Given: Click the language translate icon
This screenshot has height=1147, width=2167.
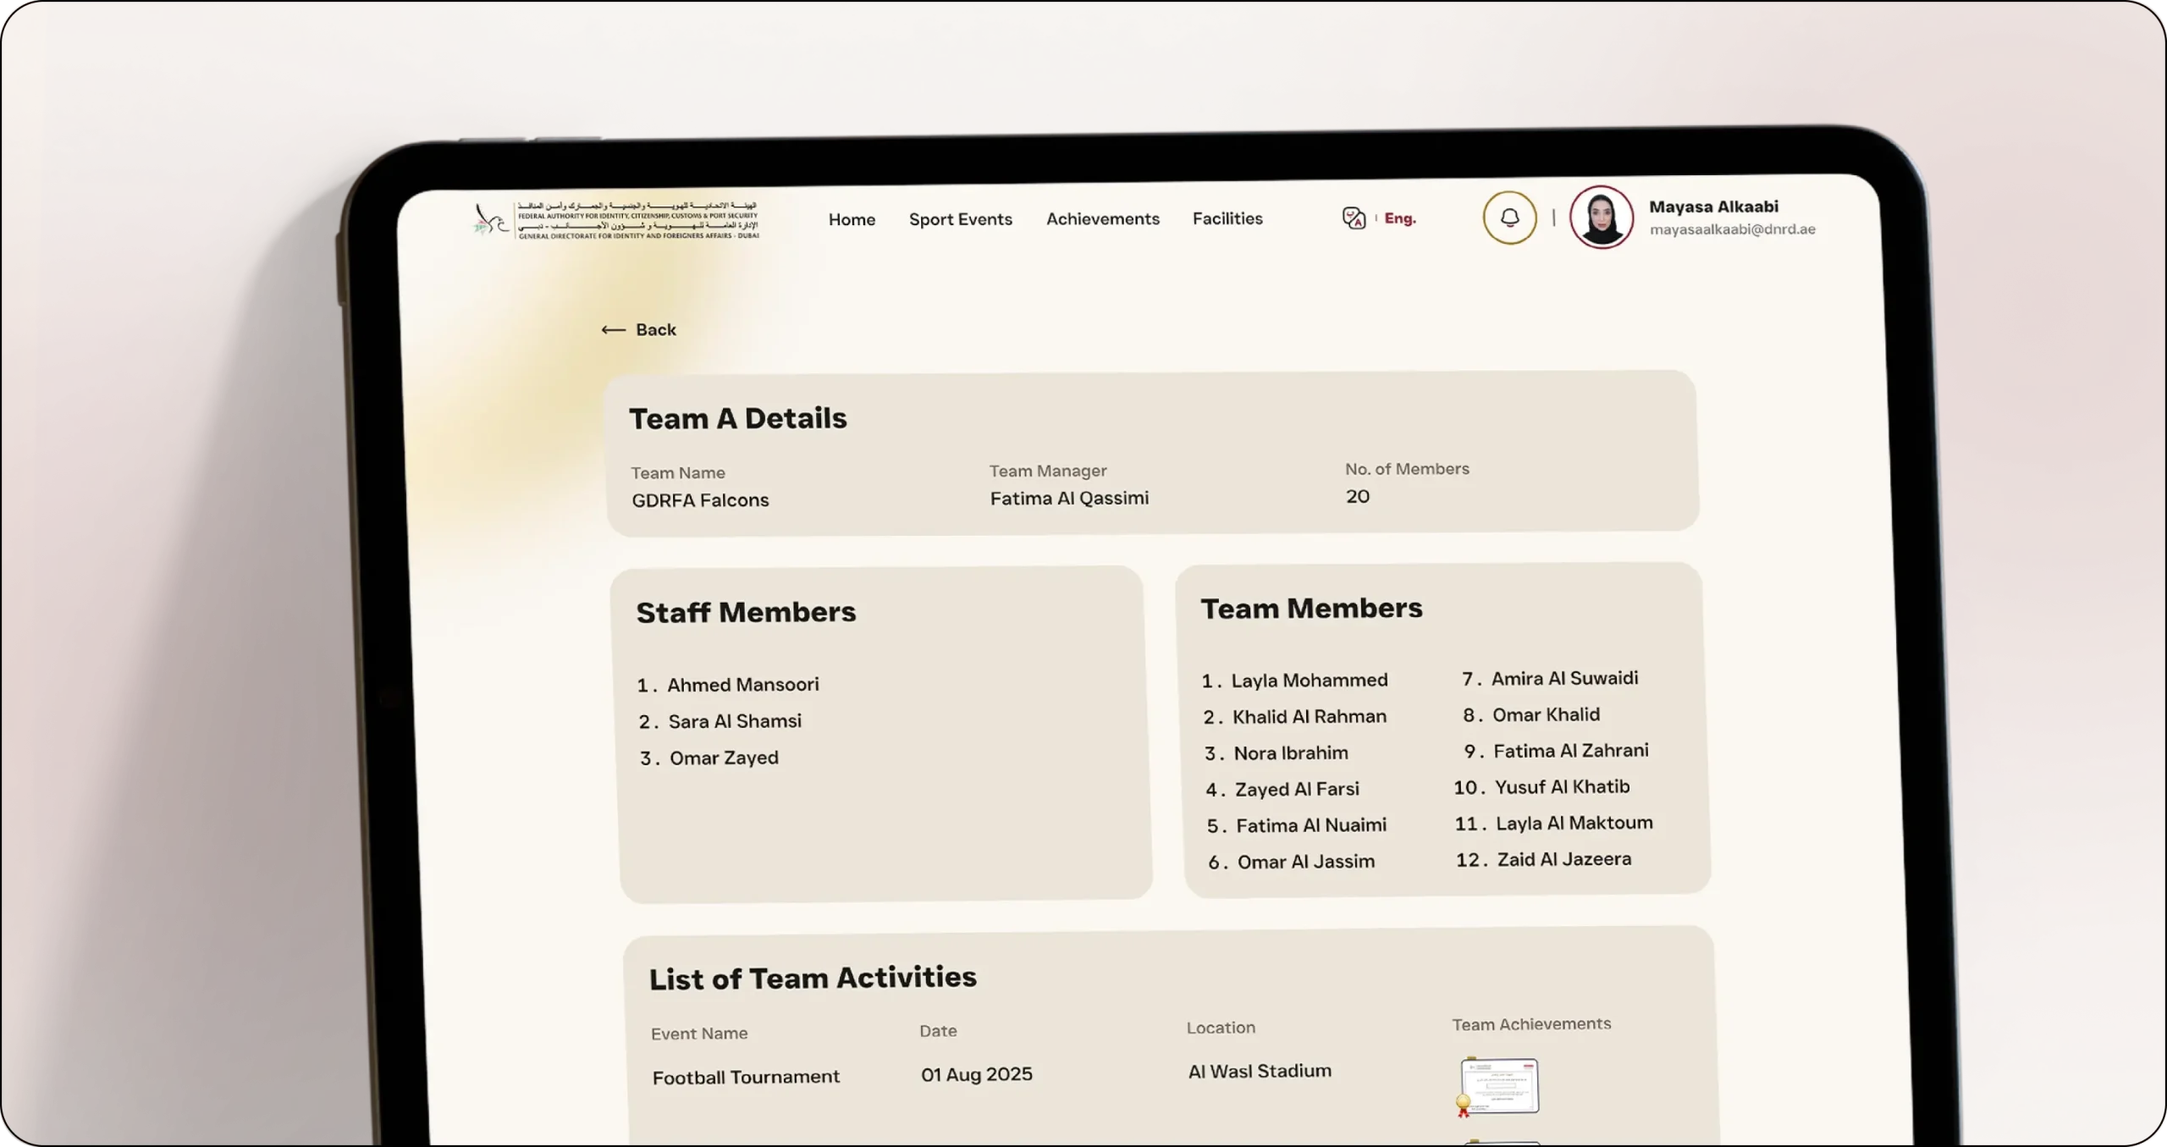Looking at the screenshot, I should [x=1354, y=218].
